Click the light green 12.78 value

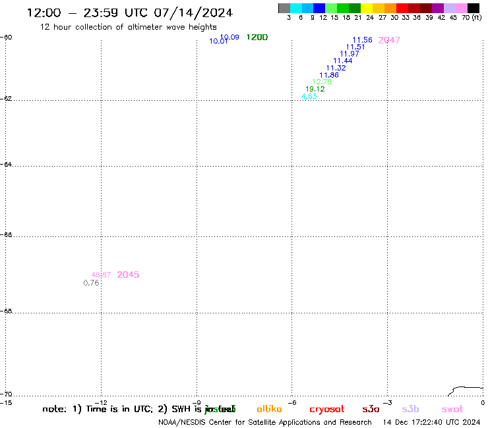point(322,82)
